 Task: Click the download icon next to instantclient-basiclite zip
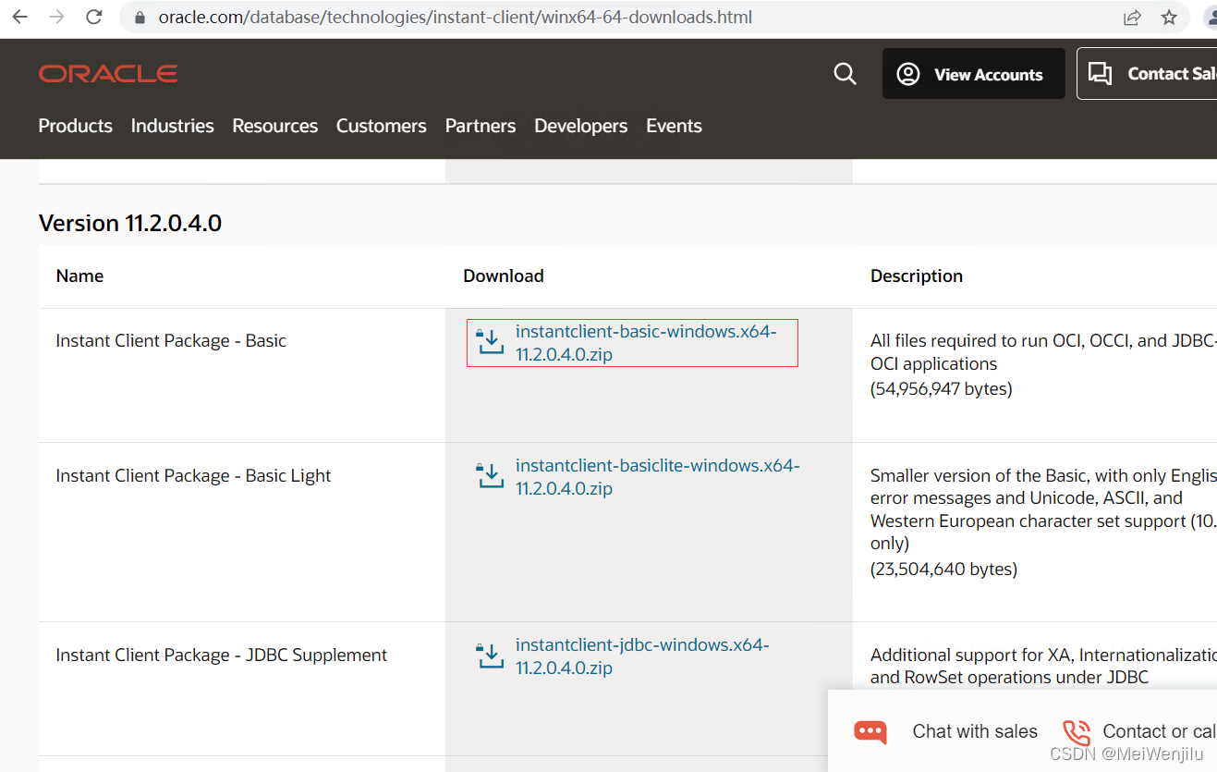490,476
